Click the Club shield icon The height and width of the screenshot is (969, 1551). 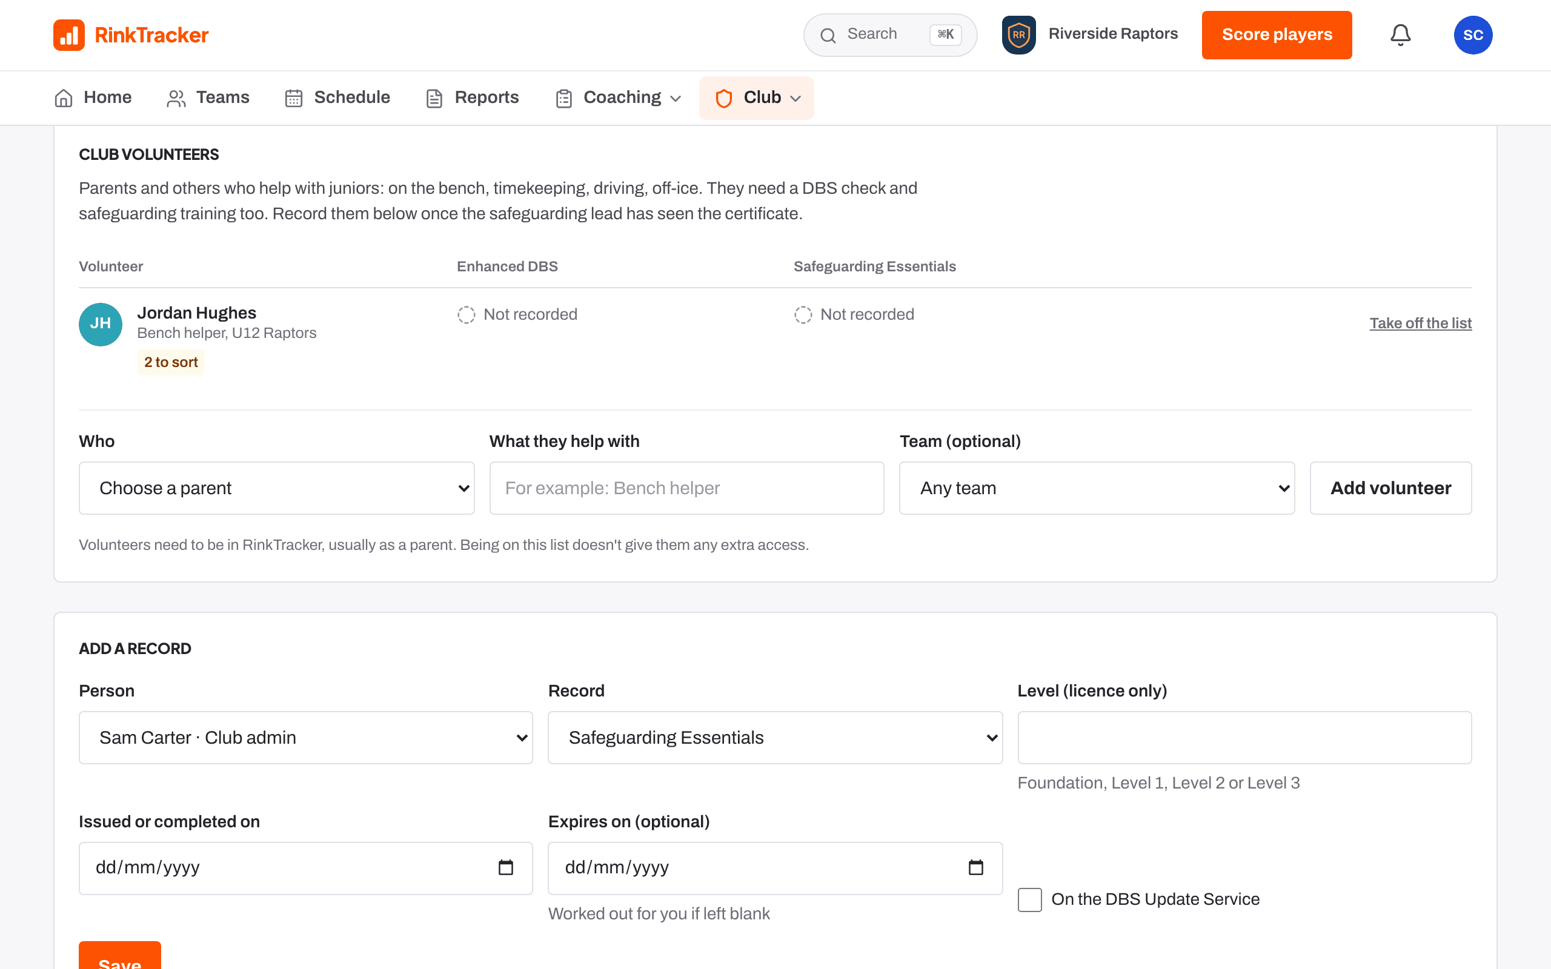[x=723, y=98]
